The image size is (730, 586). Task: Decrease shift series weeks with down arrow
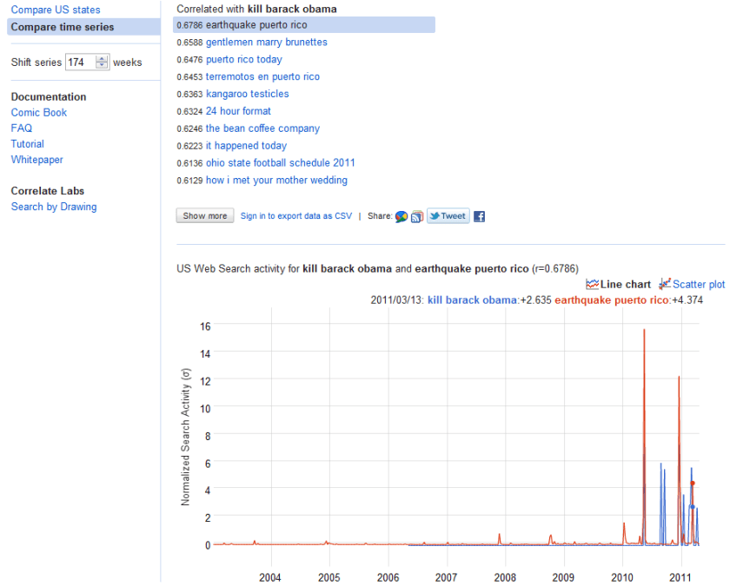tap(103, 66)
